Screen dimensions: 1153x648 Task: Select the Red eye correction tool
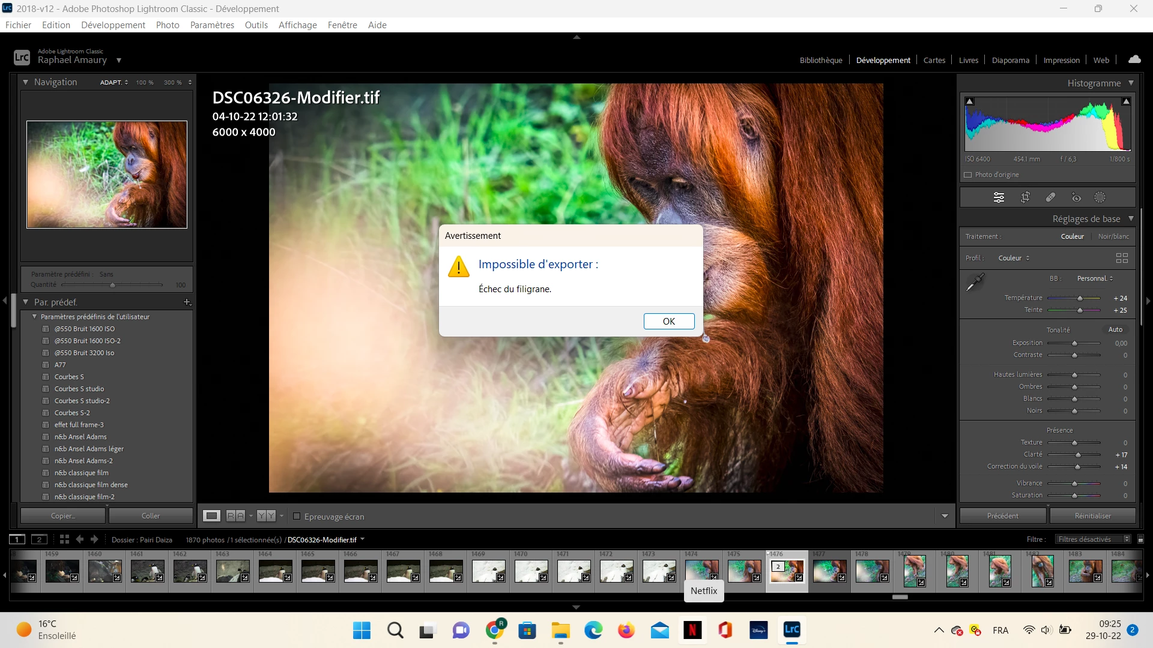(1076, 197)
